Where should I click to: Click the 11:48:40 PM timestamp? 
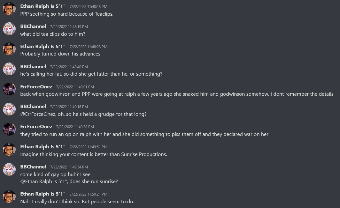click(x=69, y=67)
